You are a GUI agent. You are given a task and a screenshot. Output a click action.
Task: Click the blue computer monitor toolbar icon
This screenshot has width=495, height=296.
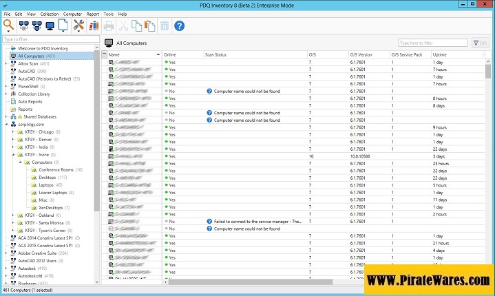click(x=50, y=25)
